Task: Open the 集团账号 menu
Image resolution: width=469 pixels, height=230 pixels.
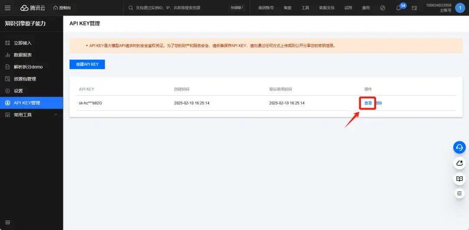Action: [266, 8]
